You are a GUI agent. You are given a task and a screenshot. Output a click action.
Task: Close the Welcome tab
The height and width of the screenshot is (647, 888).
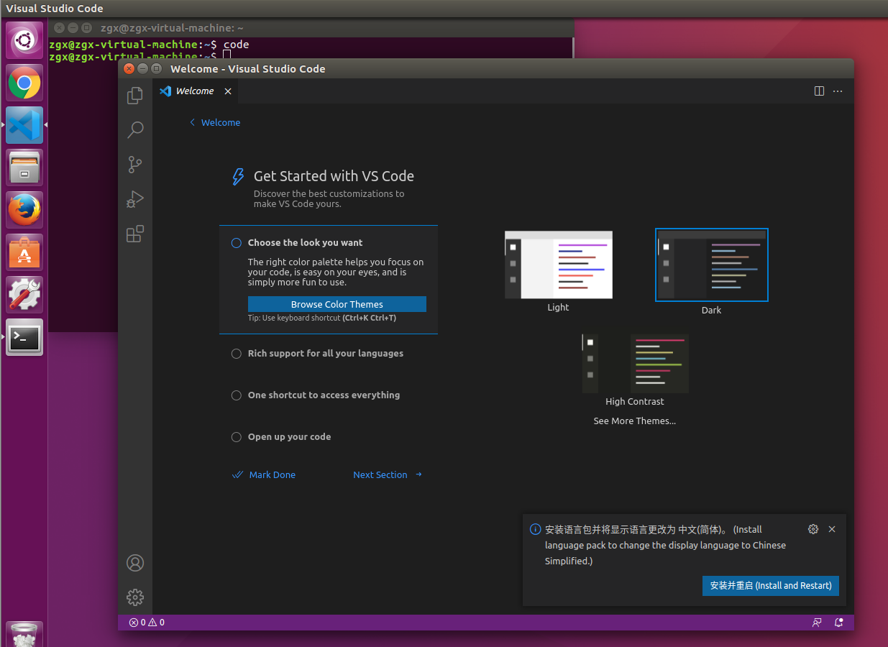tap(228, 91)
